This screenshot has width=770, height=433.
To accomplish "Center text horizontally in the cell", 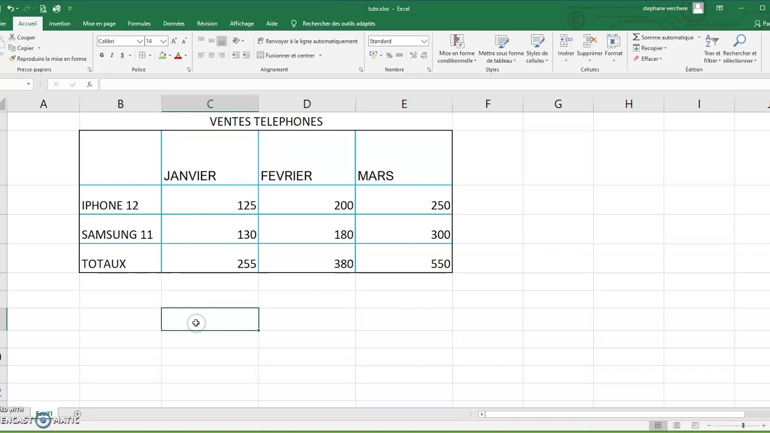I will pos(211,55).
